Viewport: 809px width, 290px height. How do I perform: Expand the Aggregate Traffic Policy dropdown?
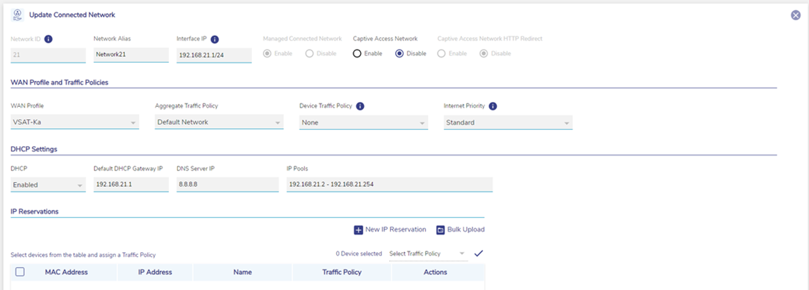pos(219,122)
